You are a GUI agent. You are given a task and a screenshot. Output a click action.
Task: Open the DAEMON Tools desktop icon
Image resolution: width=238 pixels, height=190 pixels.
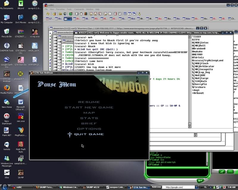point(7,46)
